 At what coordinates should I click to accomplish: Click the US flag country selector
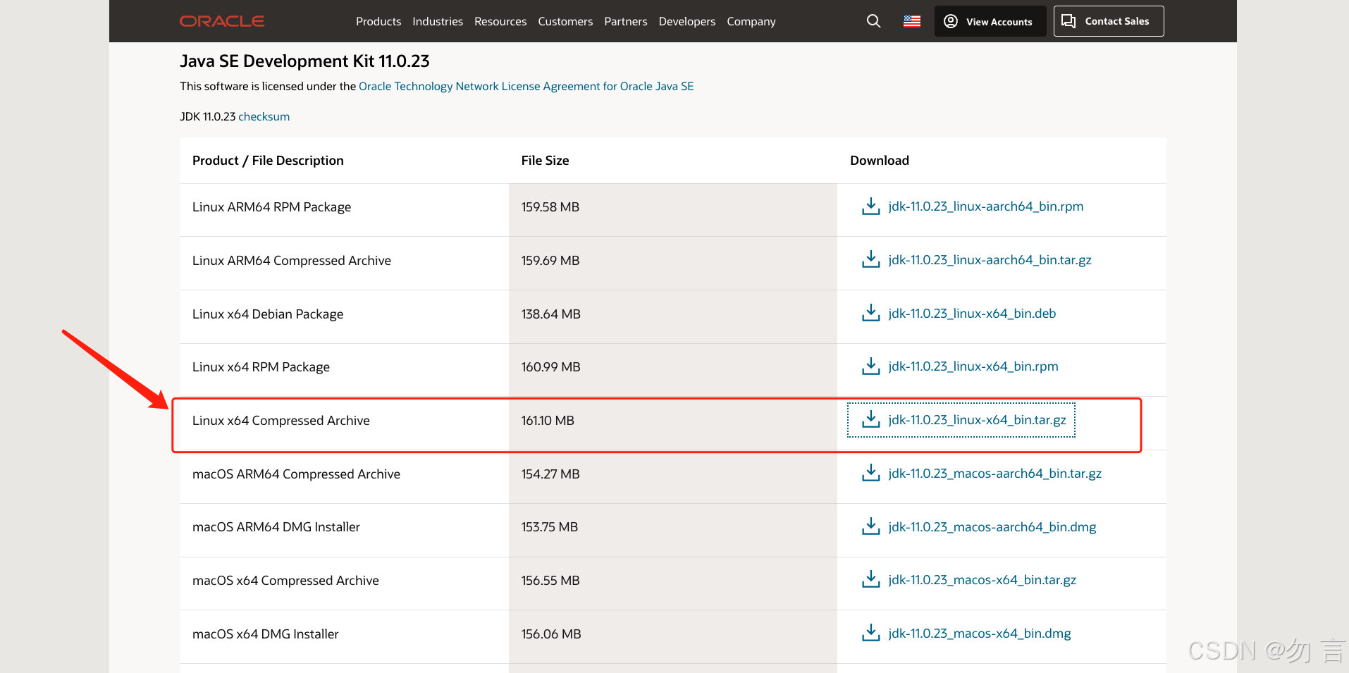point(912,21)
